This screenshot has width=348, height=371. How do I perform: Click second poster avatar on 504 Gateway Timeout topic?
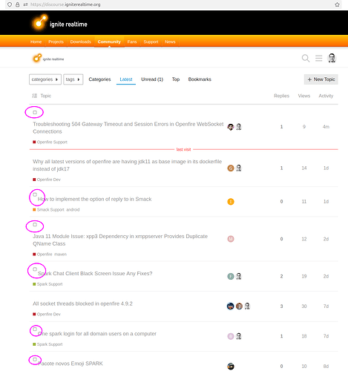(239, 127)
